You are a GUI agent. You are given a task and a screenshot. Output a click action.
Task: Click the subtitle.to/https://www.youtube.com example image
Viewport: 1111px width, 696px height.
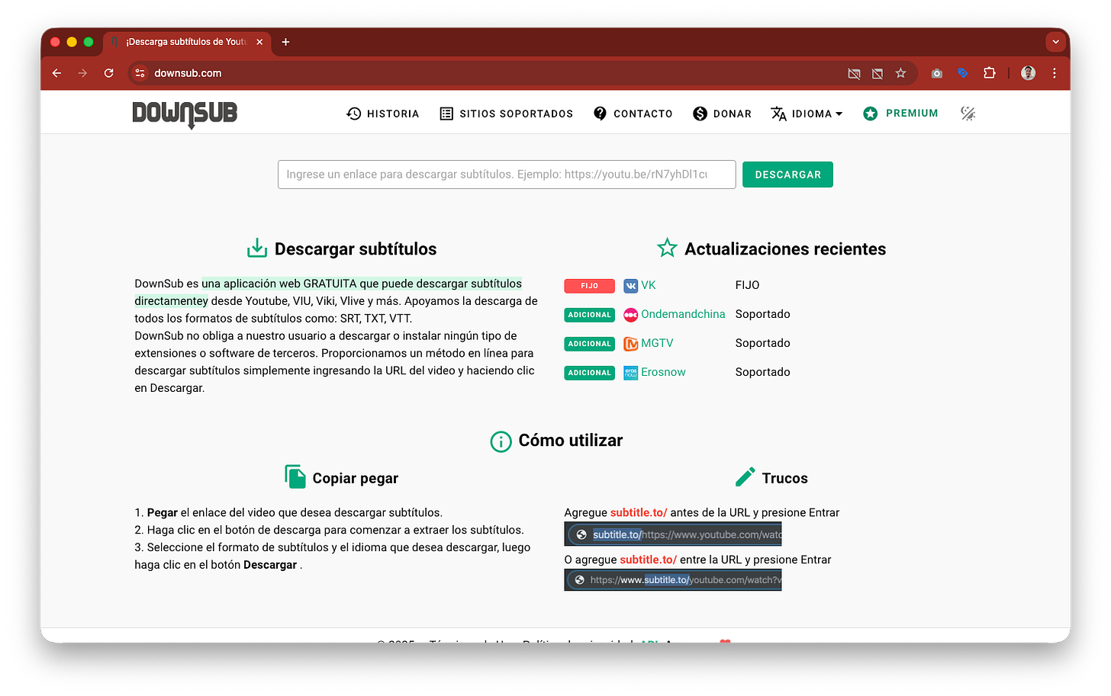673,534
